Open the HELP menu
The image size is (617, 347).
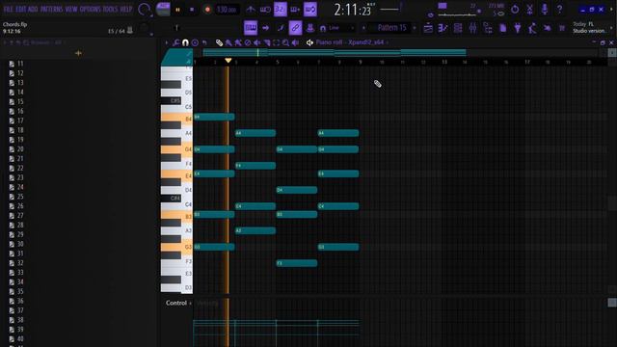point(126,9)
